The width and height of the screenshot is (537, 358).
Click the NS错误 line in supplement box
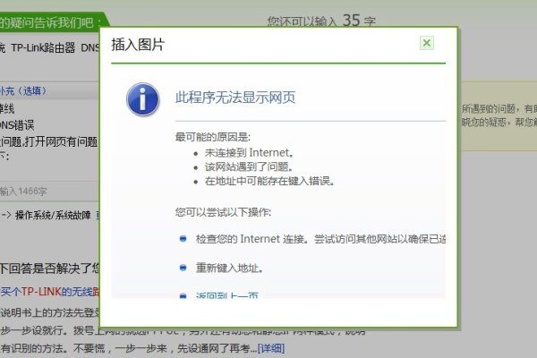coord(17,125)
